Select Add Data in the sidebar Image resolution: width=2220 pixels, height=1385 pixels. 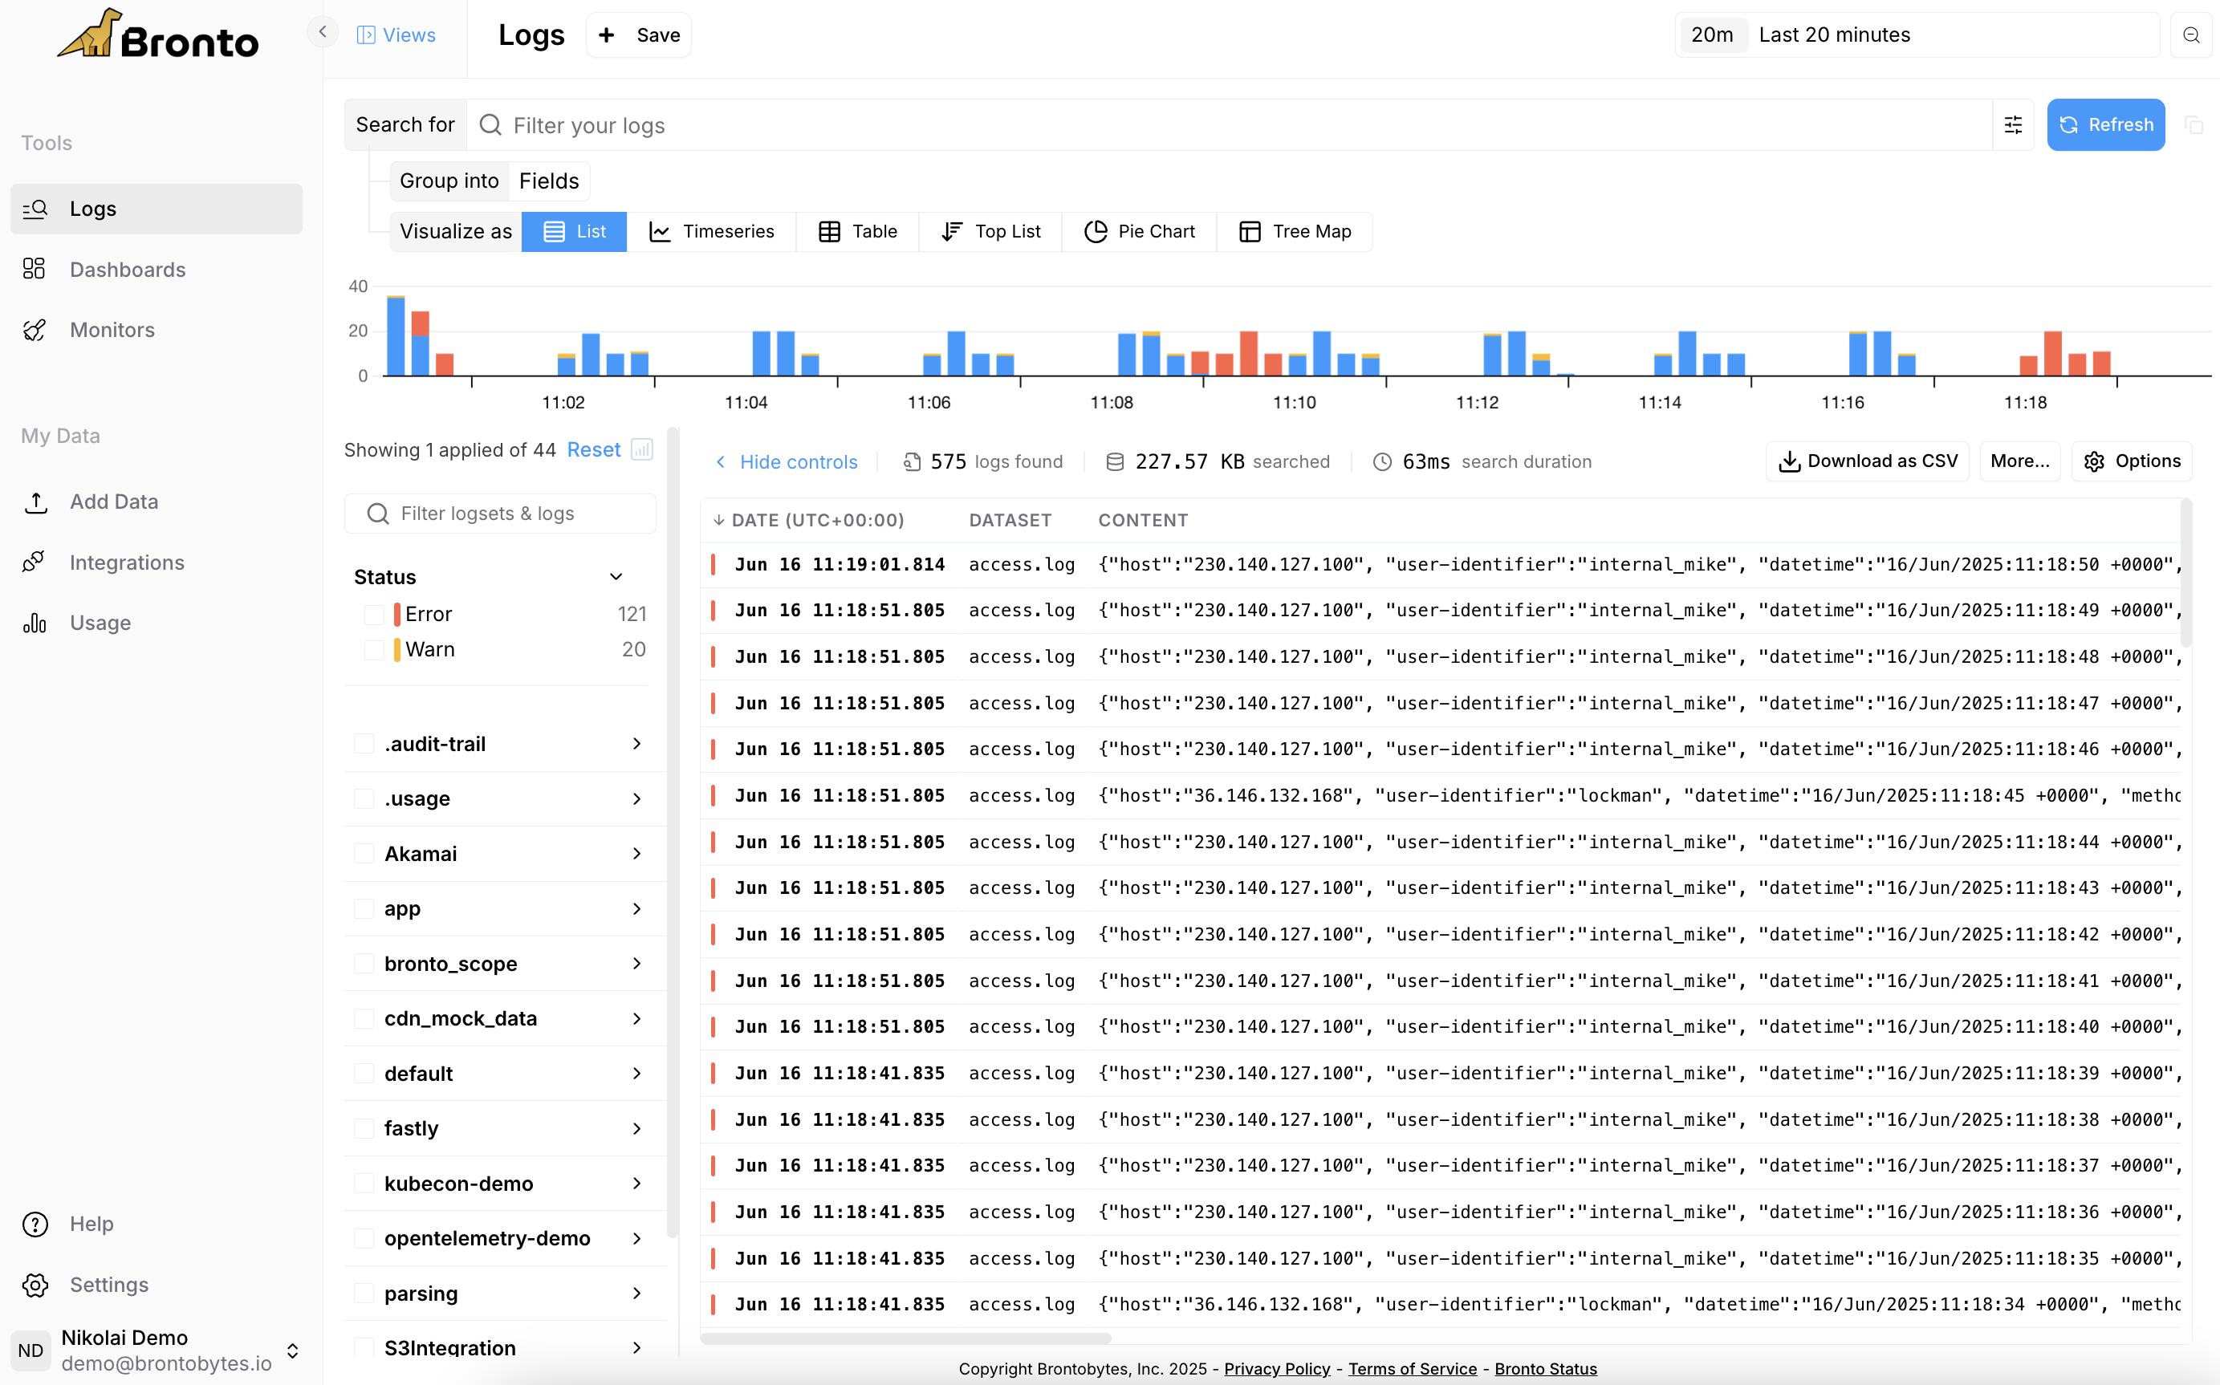tap(114, 501)
